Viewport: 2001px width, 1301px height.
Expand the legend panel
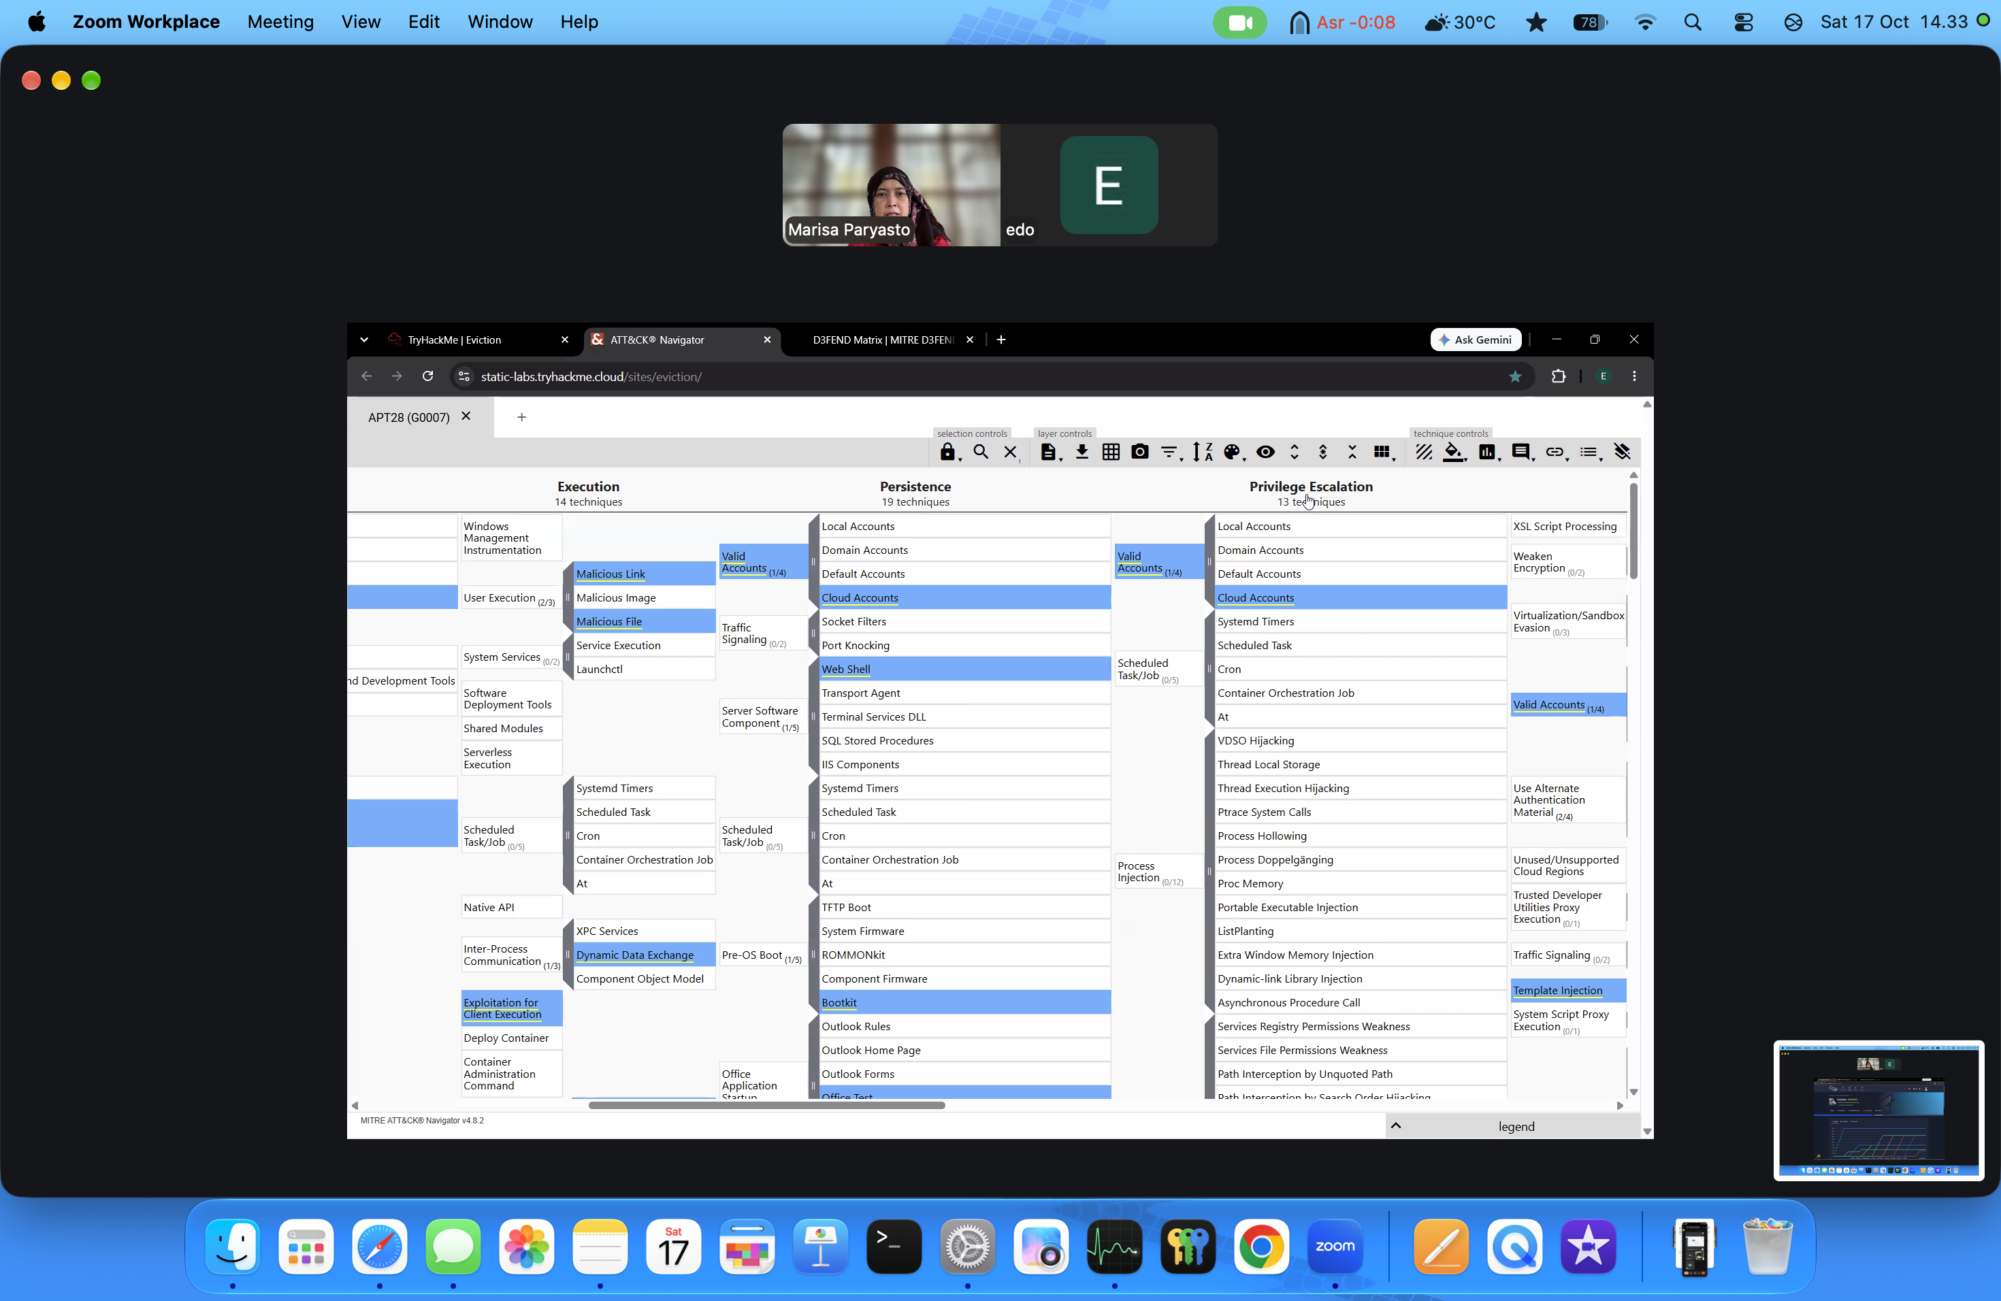coord(1512,1126)
